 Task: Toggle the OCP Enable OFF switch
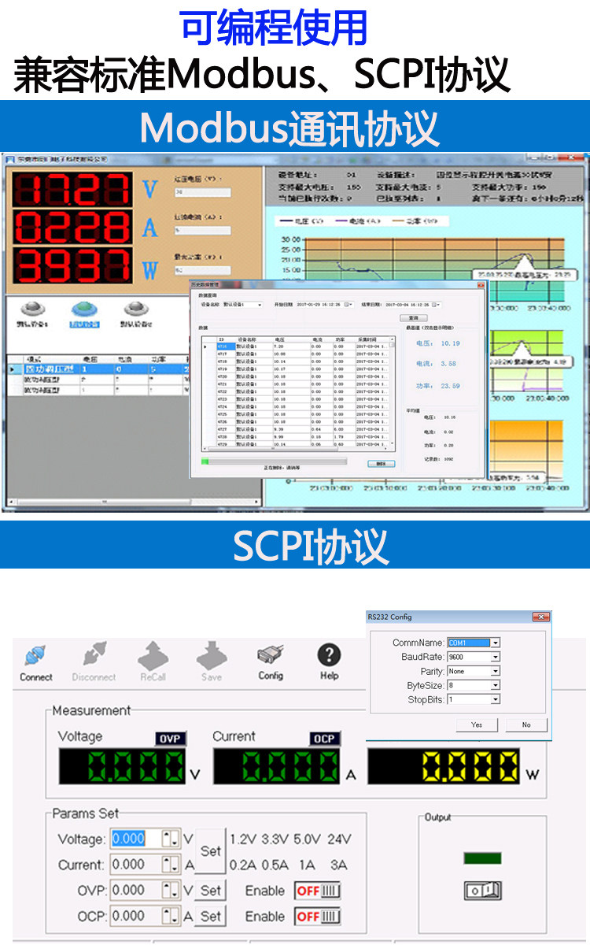click(318, 917)
